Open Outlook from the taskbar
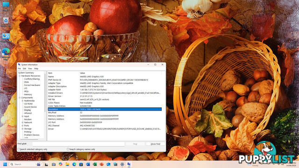299x168 pixels. point(108,164)
